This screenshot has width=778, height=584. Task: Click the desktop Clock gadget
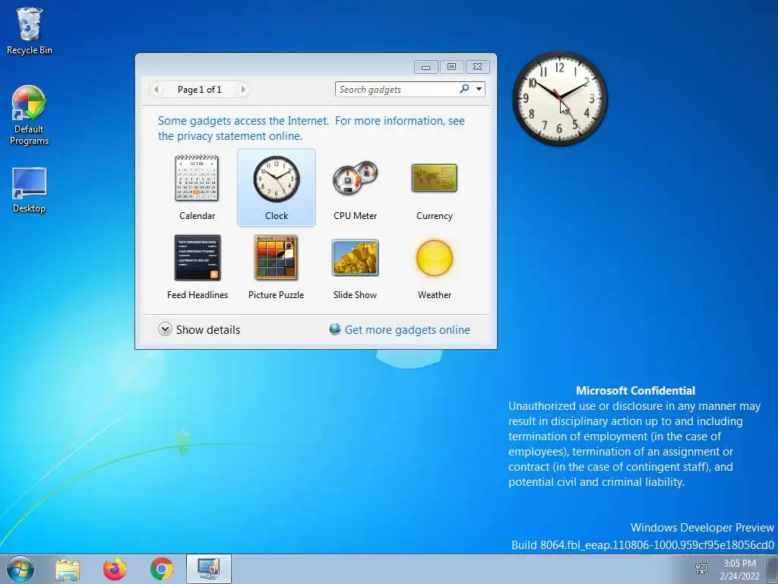[x=559, y=98]
